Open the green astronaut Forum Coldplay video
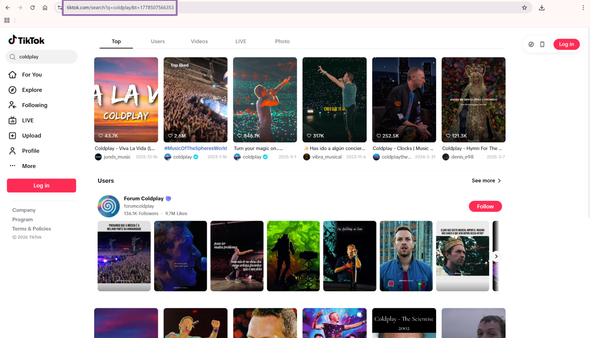This screenshot has height=338, width=590. click(293, 256)
